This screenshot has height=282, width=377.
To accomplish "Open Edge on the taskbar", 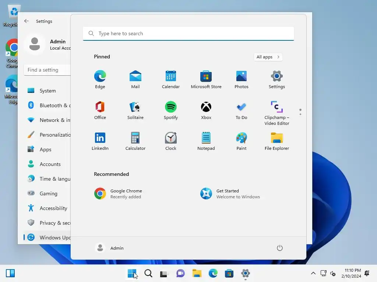I will (213, 273).
